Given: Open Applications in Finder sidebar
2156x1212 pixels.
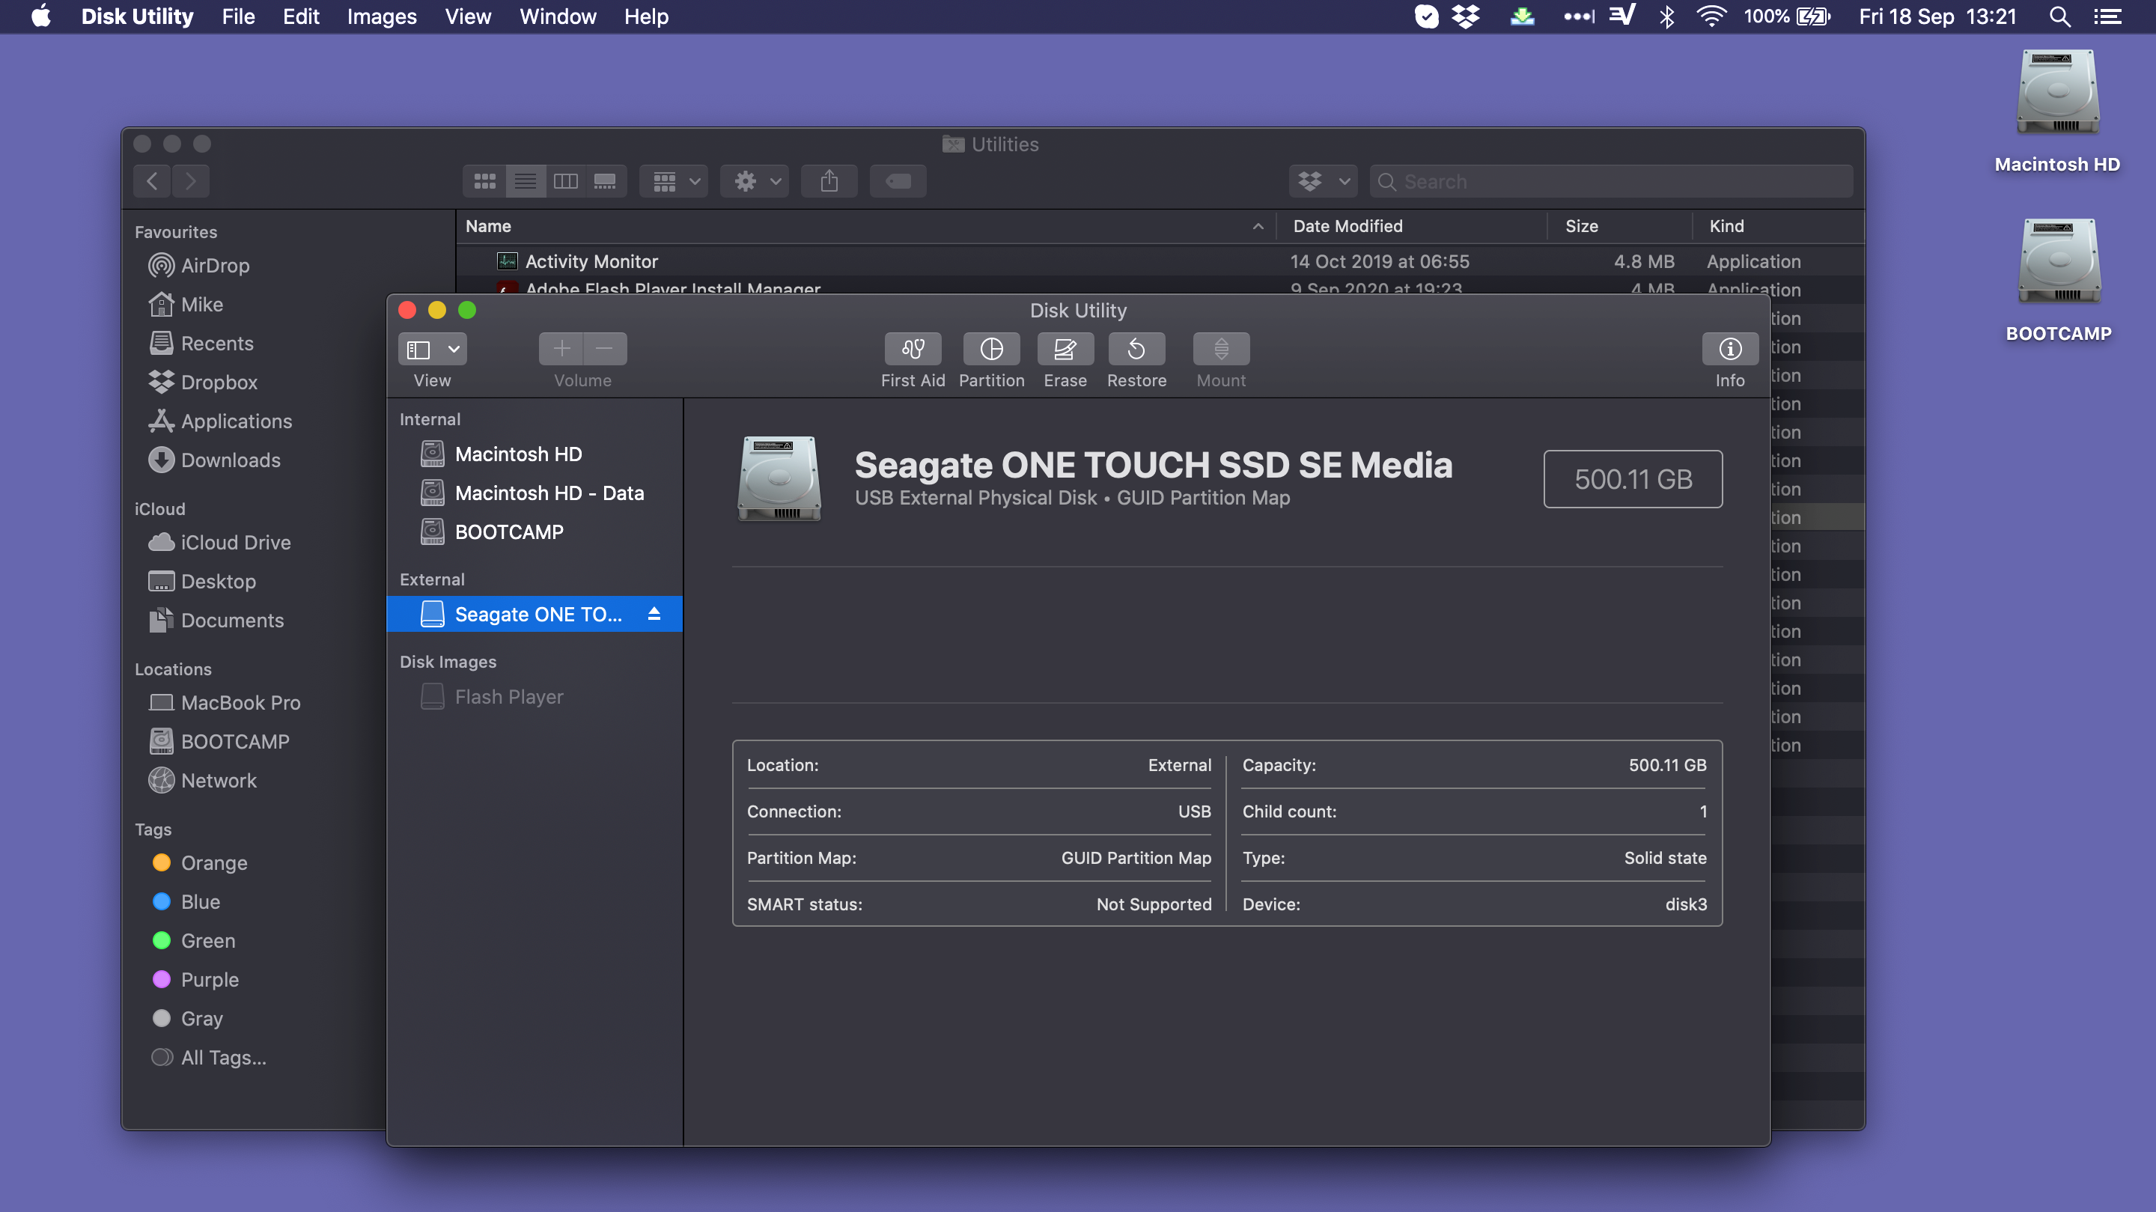Looking at the screenshot, I should click(236, 421).
